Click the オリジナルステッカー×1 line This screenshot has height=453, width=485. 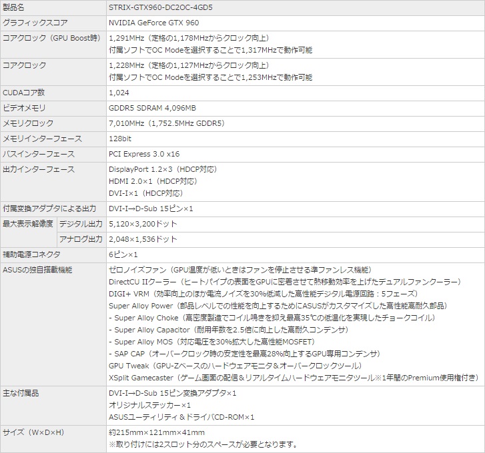click(150, 405)
